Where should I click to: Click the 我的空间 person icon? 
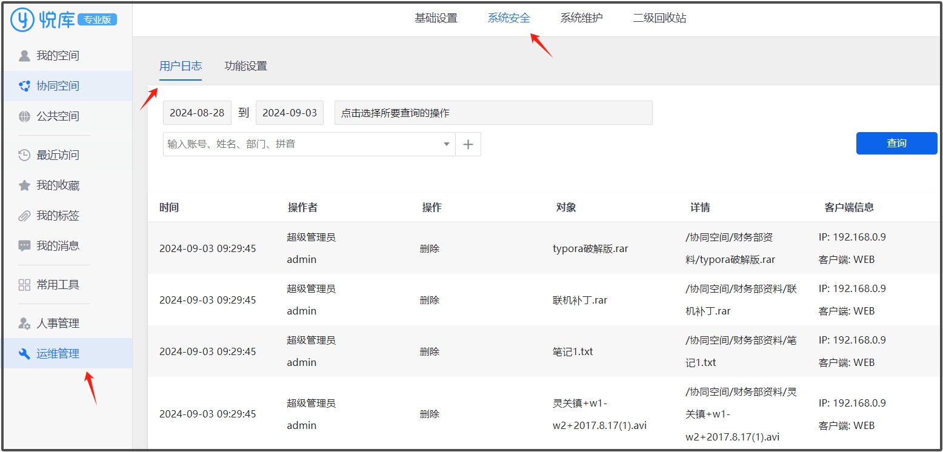tap(24, 56)
